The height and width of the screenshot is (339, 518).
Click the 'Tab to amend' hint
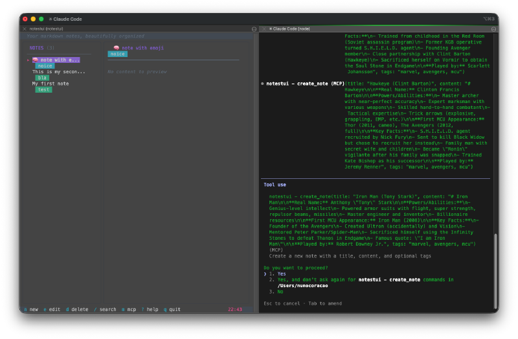325,303
